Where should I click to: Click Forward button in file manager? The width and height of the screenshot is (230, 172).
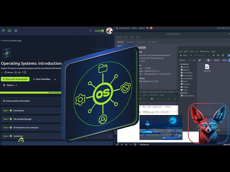pyautogui.click(x=200, y=56)
